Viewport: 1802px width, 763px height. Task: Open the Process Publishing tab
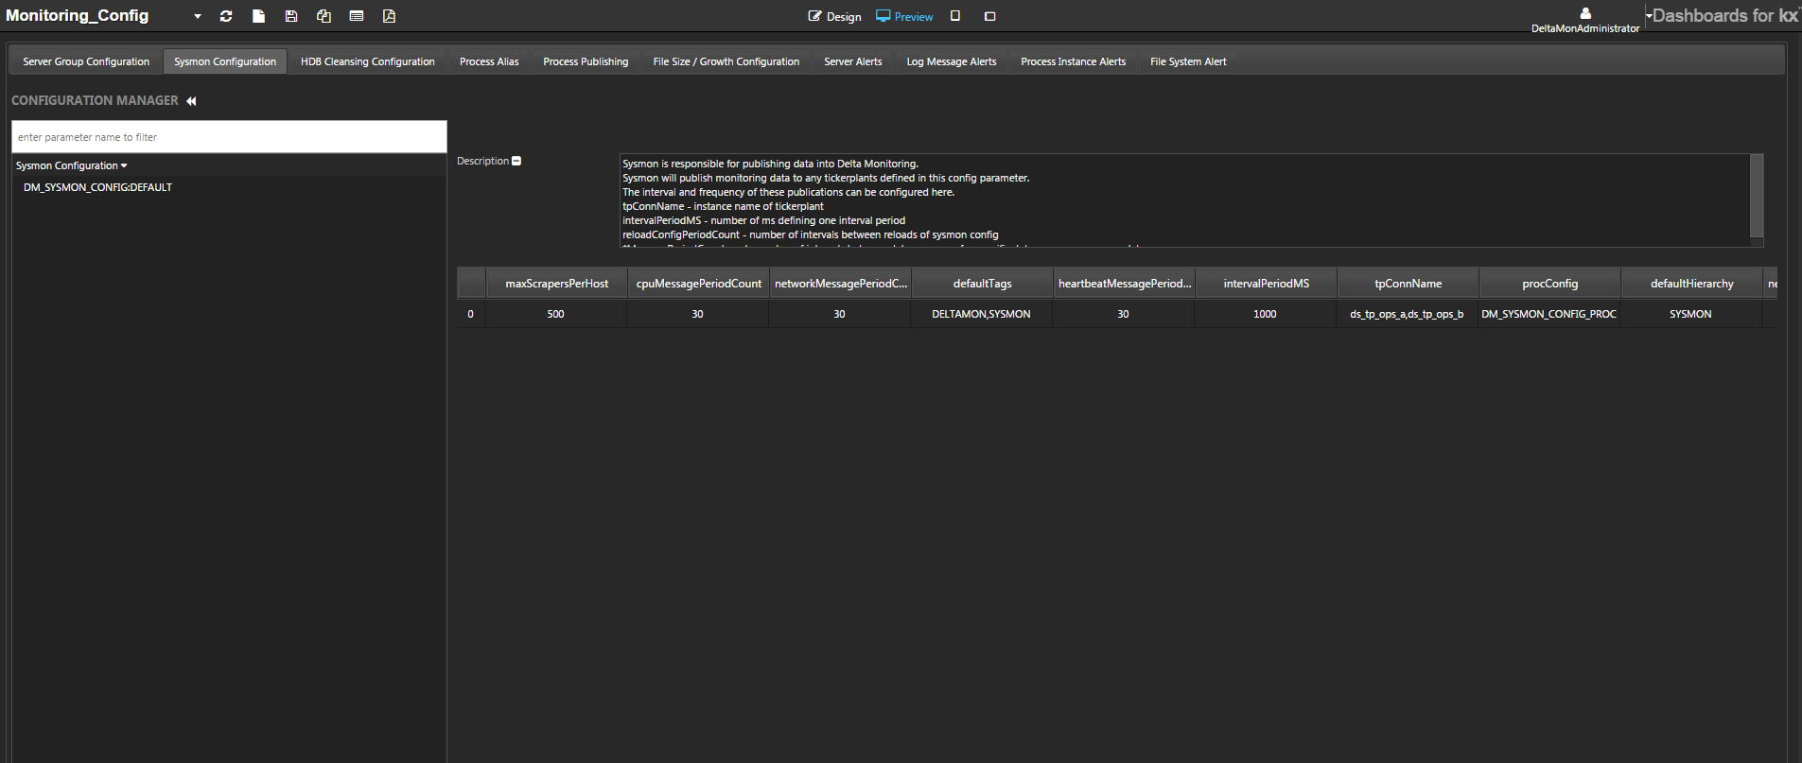click(x=586, y=61)
